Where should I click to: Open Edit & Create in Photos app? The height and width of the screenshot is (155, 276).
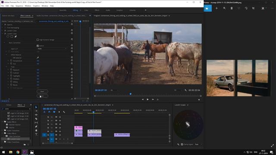click(263, 8)
